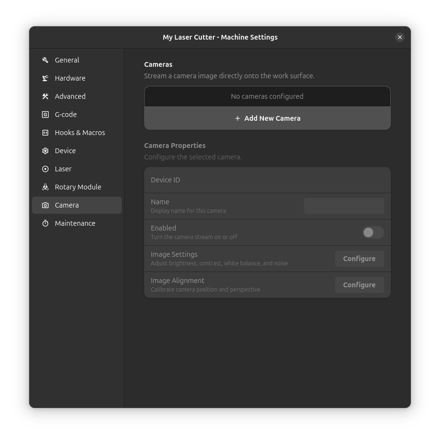This screenshot has width=440, height=440.
Task: Select the No cameras configured entry
Action: click(267, 96)
